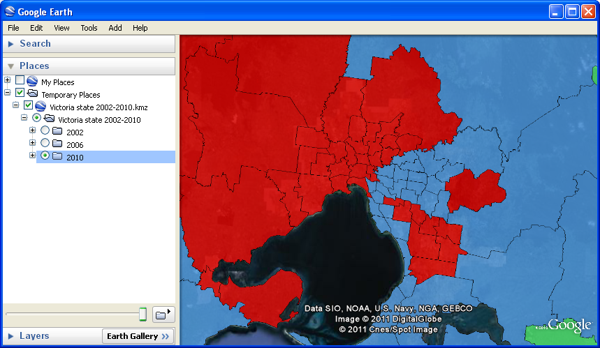This screenshot has height=348, width=600.
Task: Collapse the Temporary Places tree node
Action: tap(7, 93)
